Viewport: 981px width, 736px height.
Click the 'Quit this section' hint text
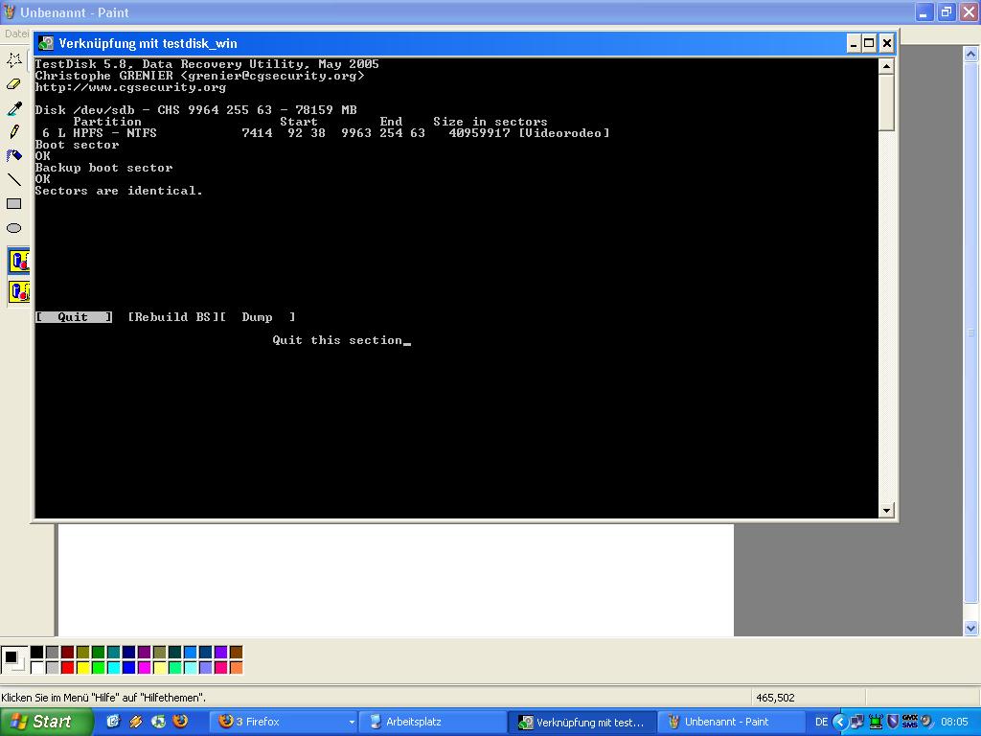point(337,340)
